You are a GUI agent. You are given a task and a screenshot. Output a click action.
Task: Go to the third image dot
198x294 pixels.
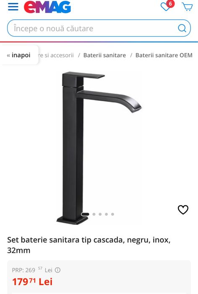(x=100, y=214)
